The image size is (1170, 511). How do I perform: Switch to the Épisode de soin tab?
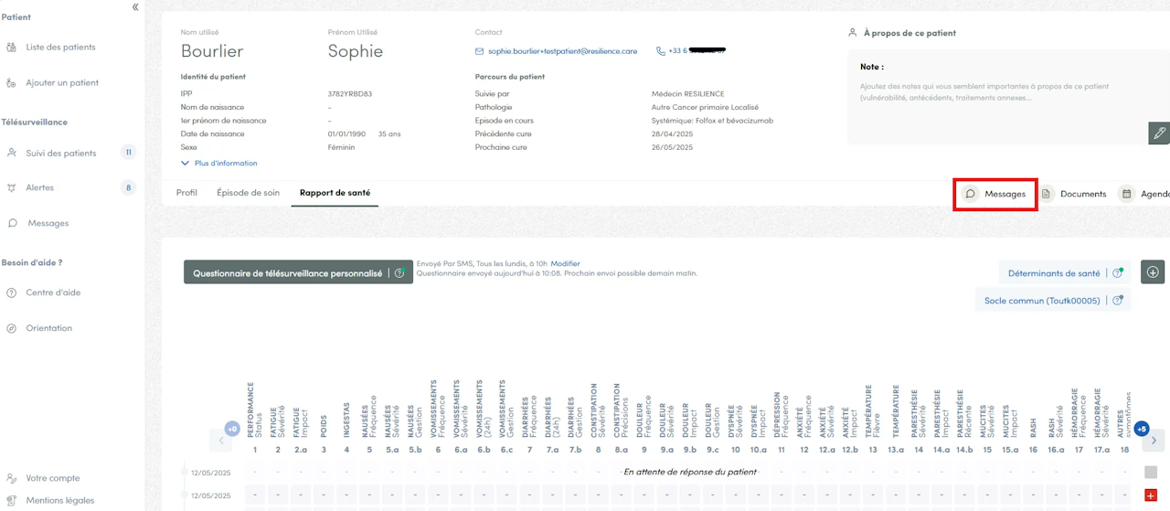click(x=249, y=194)
